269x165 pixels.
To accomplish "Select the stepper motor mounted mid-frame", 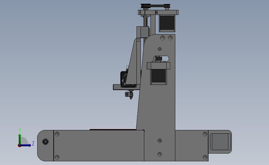I will coord(159,77).
